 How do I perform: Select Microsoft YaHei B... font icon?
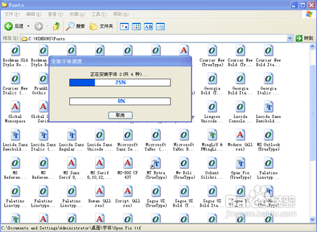[x=184, y=135]
